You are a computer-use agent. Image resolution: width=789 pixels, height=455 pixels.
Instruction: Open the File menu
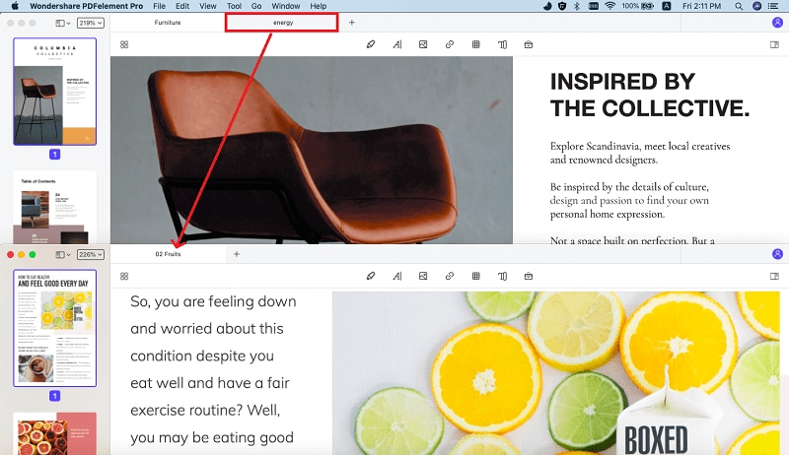159,6
